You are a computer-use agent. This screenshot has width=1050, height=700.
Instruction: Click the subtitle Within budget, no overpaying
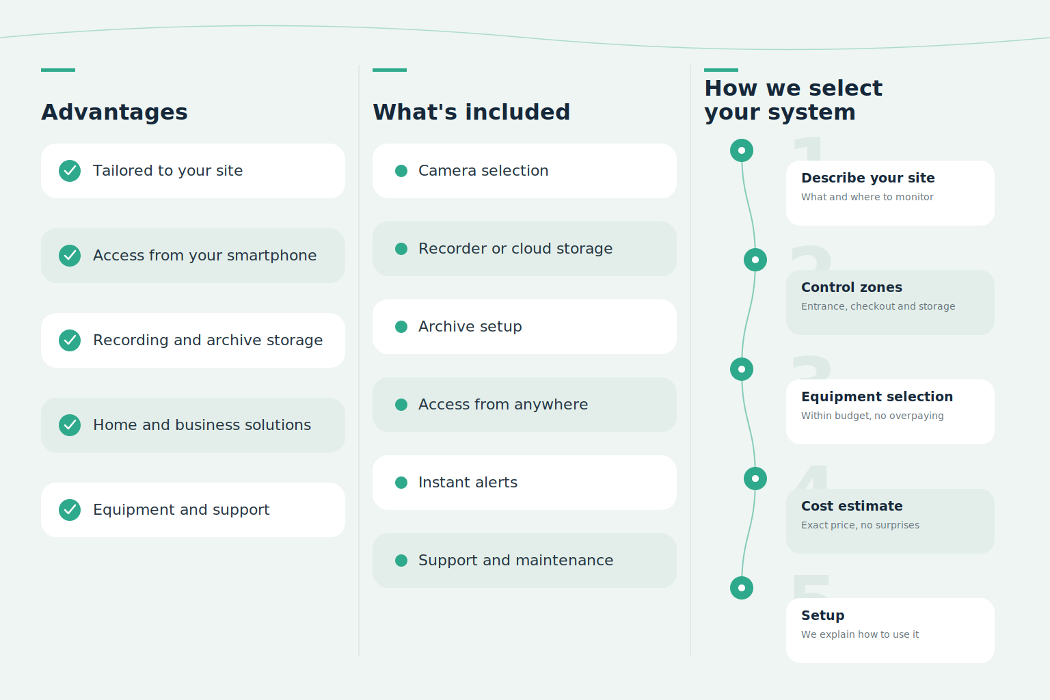pyautogui.click(x=872, y=416)
